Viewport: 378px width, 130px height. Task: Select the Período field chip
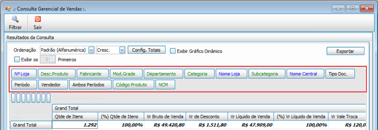tap(24, 85)
